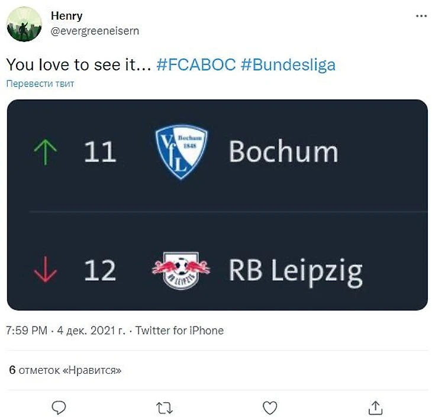This screenshot has width=432, height=417.
Task: Click the Bochum team name in the image
Action: tap(283, 152)
